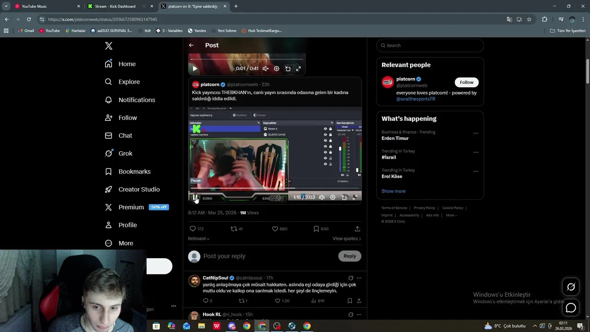Open a new browser tab

point(236,6)
